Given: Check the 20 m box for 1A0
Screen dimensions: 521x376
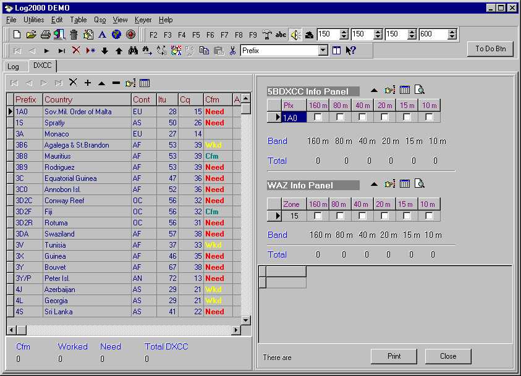Looking at the screenshot, I should click(385, 117).
